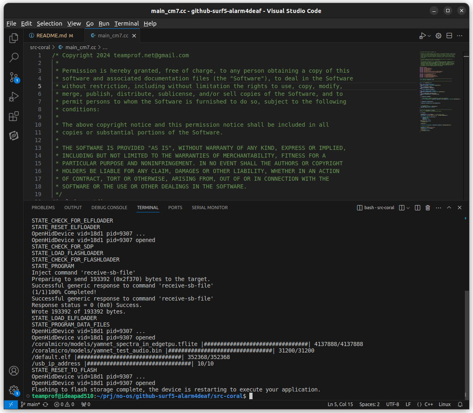Viewport: 473px width, 413px height.
Task: Open the Edit menu
Action: tap(26, 24)
